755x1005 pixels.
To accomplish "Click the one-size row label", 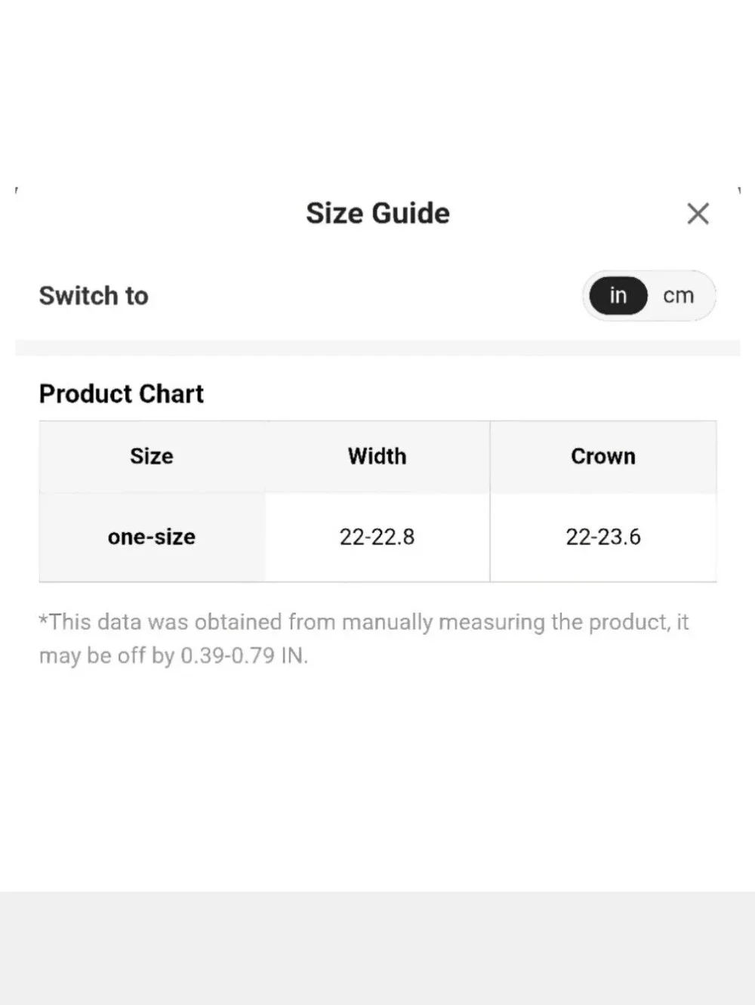I will pyautogui.click(x=152, y=537).
